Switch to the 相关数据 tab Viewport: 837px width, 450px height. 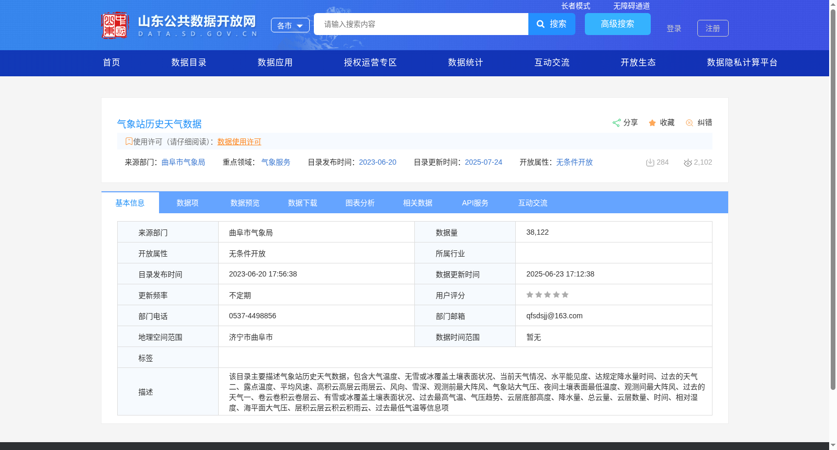point(418,203)
